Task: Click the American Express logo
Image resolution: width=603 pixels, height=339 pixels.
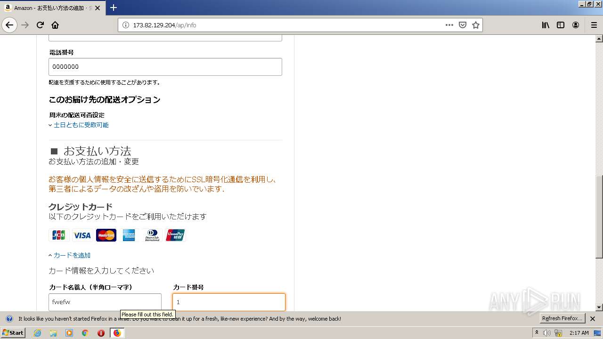Action: point(129,235)
